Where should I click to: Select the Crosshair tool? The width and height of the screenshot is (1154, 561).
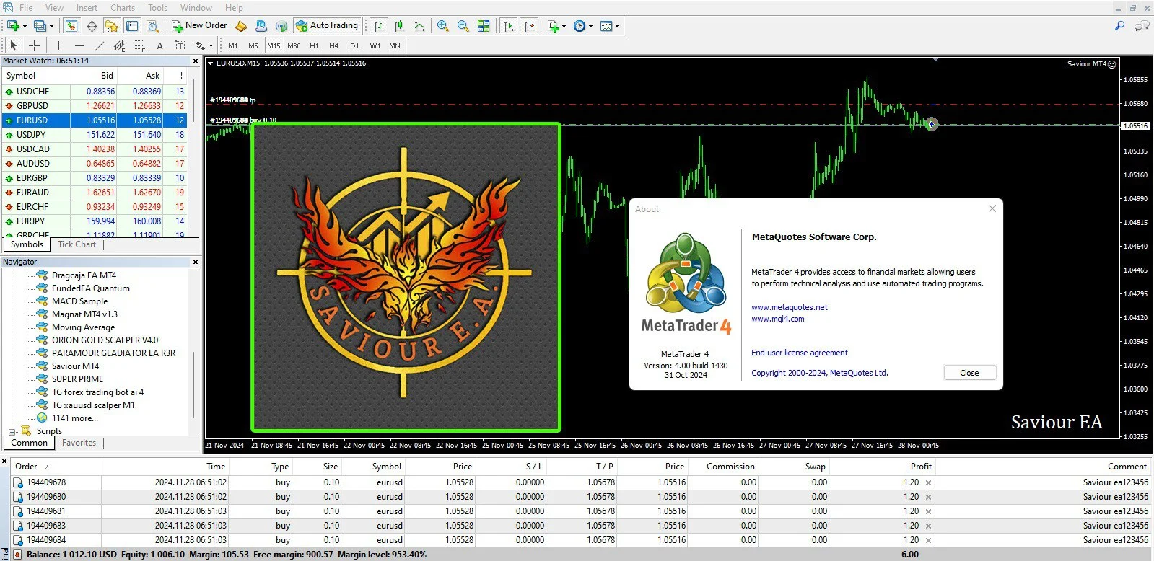34,45
